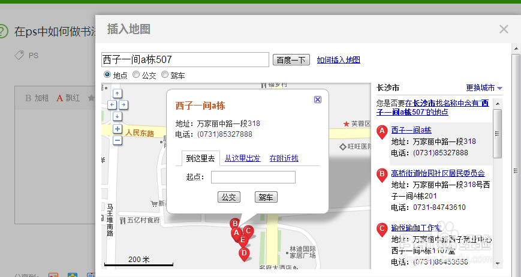The height and width of the screenshot is (277, 521).
Task: Click the 五亿村食府 restaurant icon on the map
Action: (123, 220)
